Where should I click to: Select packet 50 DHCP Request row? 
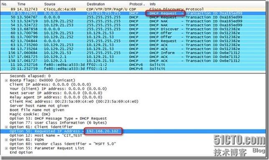133,17
